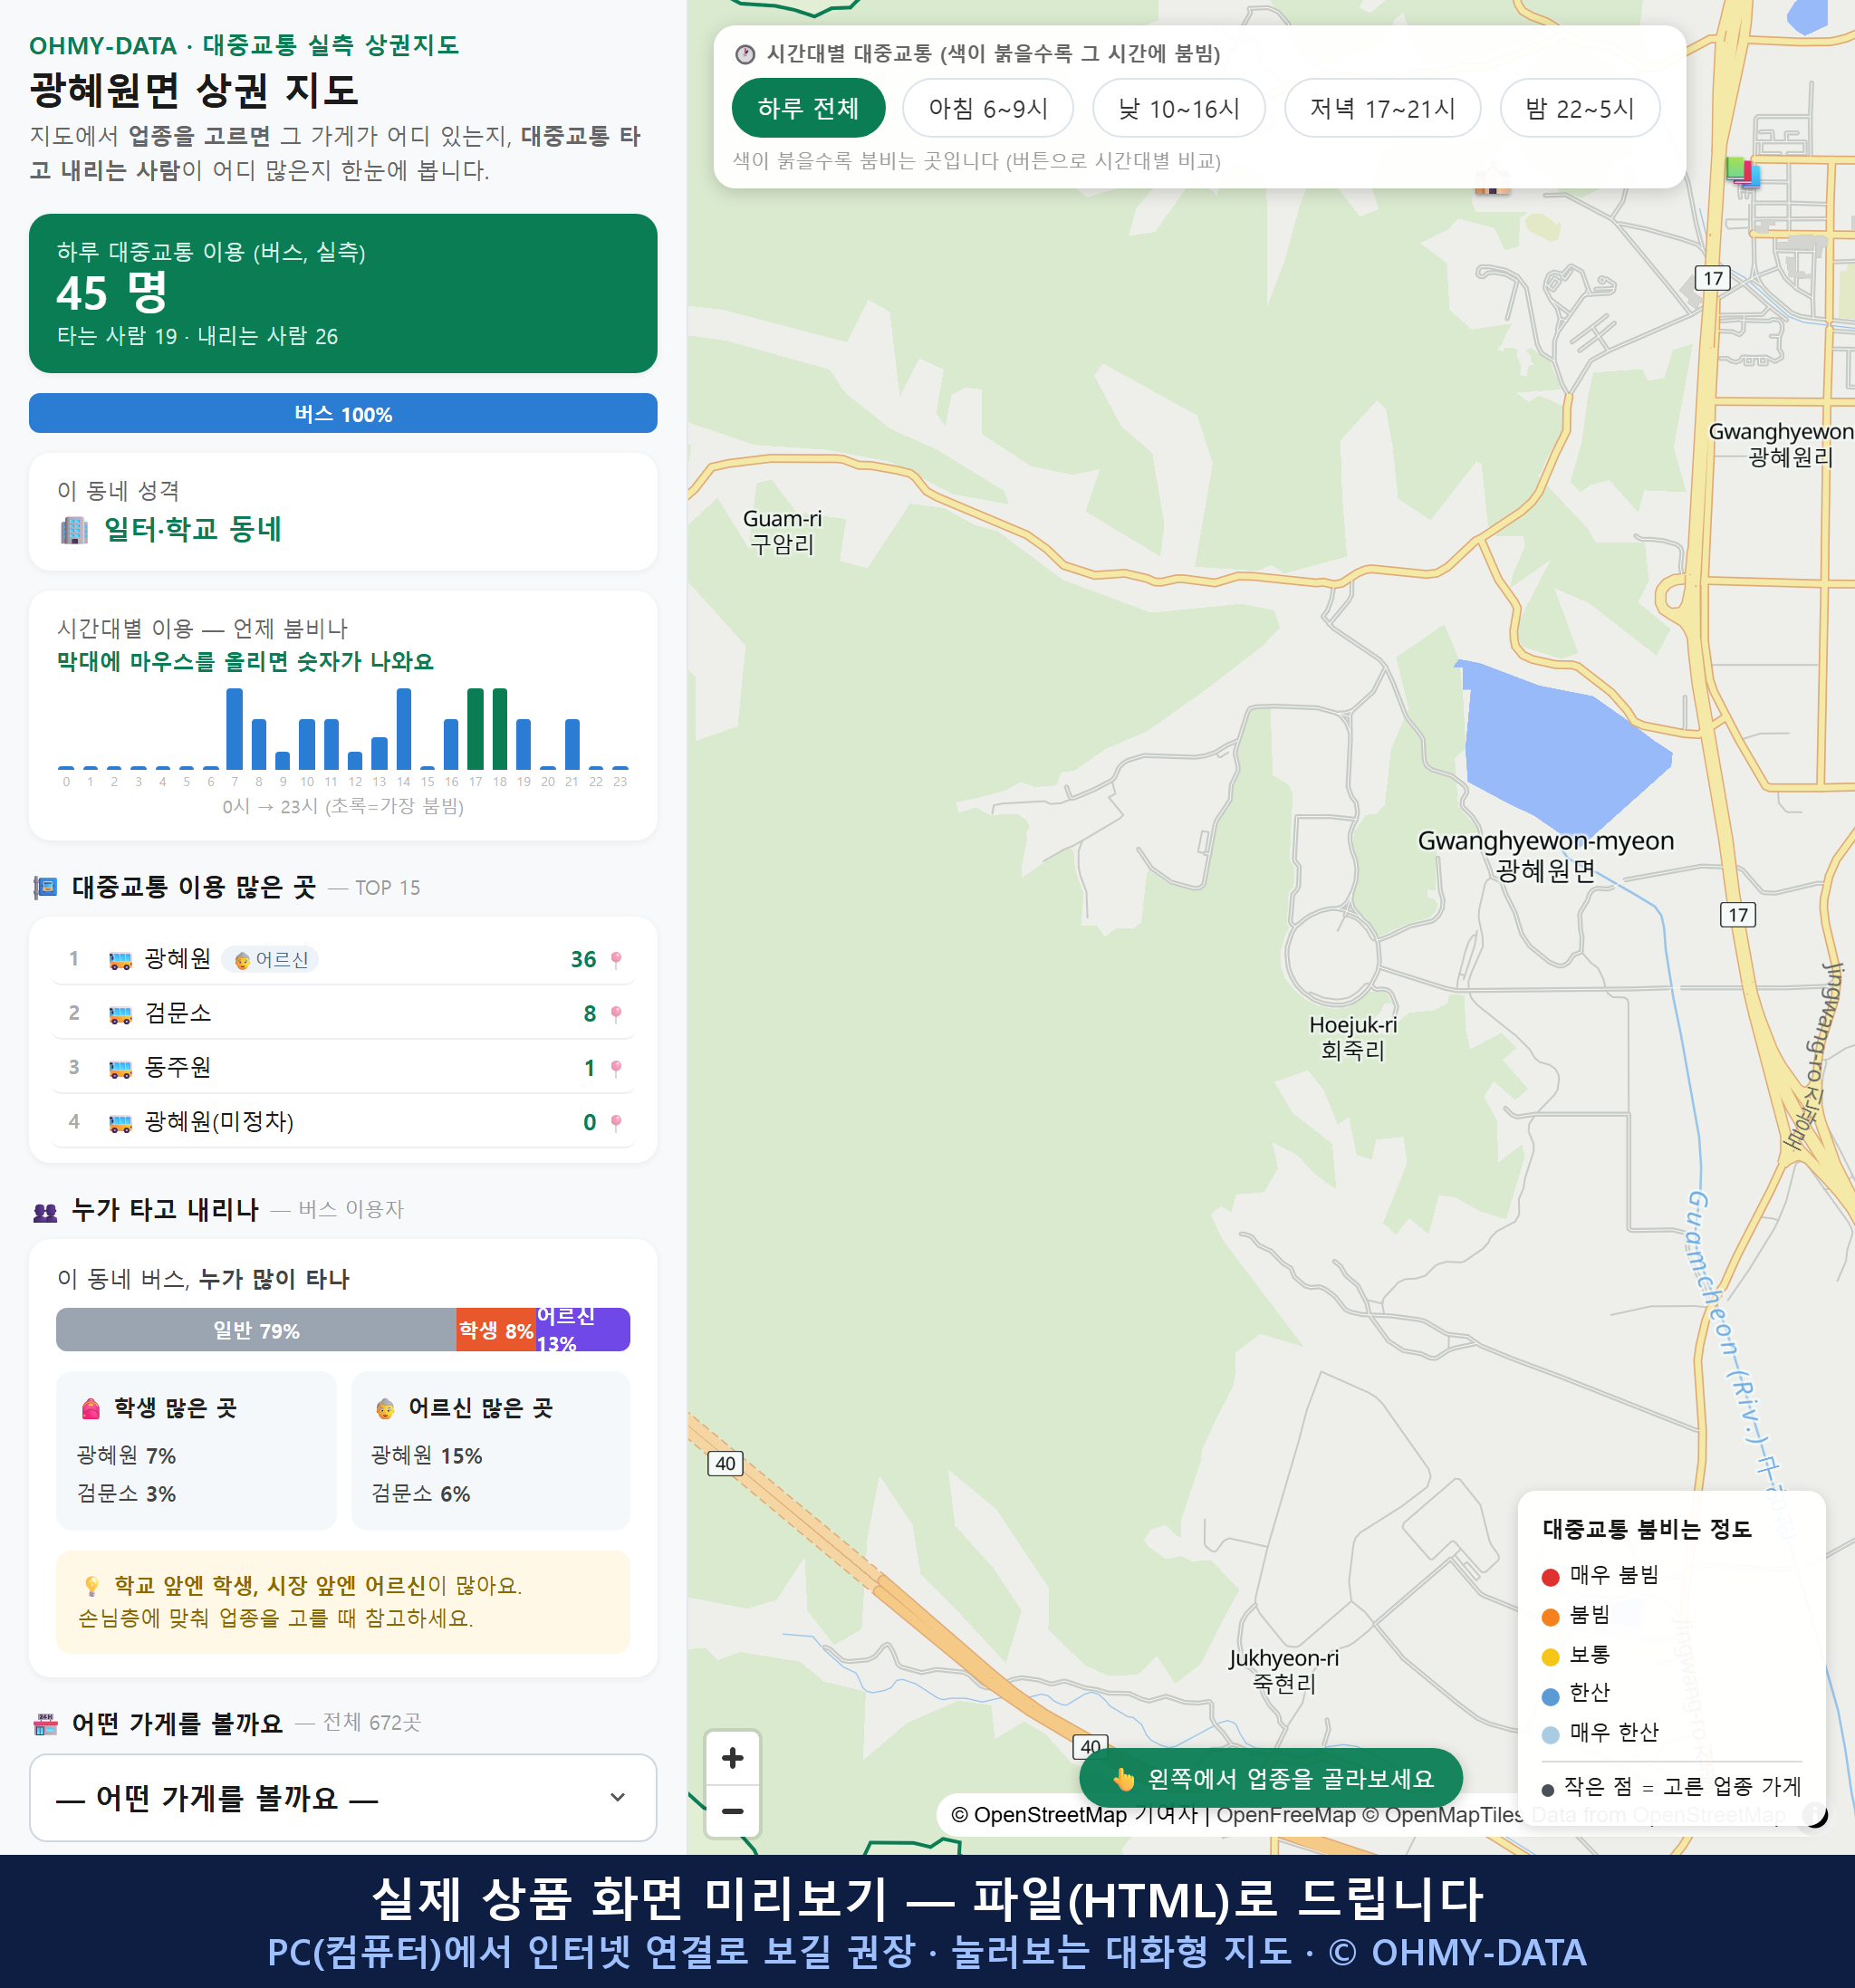The image size is (1855, 1988).
Task: Click the Guam-ri 구암리 map label
Action: tap(782, 531)
